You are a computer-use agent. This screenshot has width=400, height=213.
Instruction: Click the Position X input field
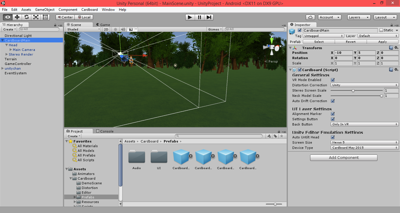(343, 53)
